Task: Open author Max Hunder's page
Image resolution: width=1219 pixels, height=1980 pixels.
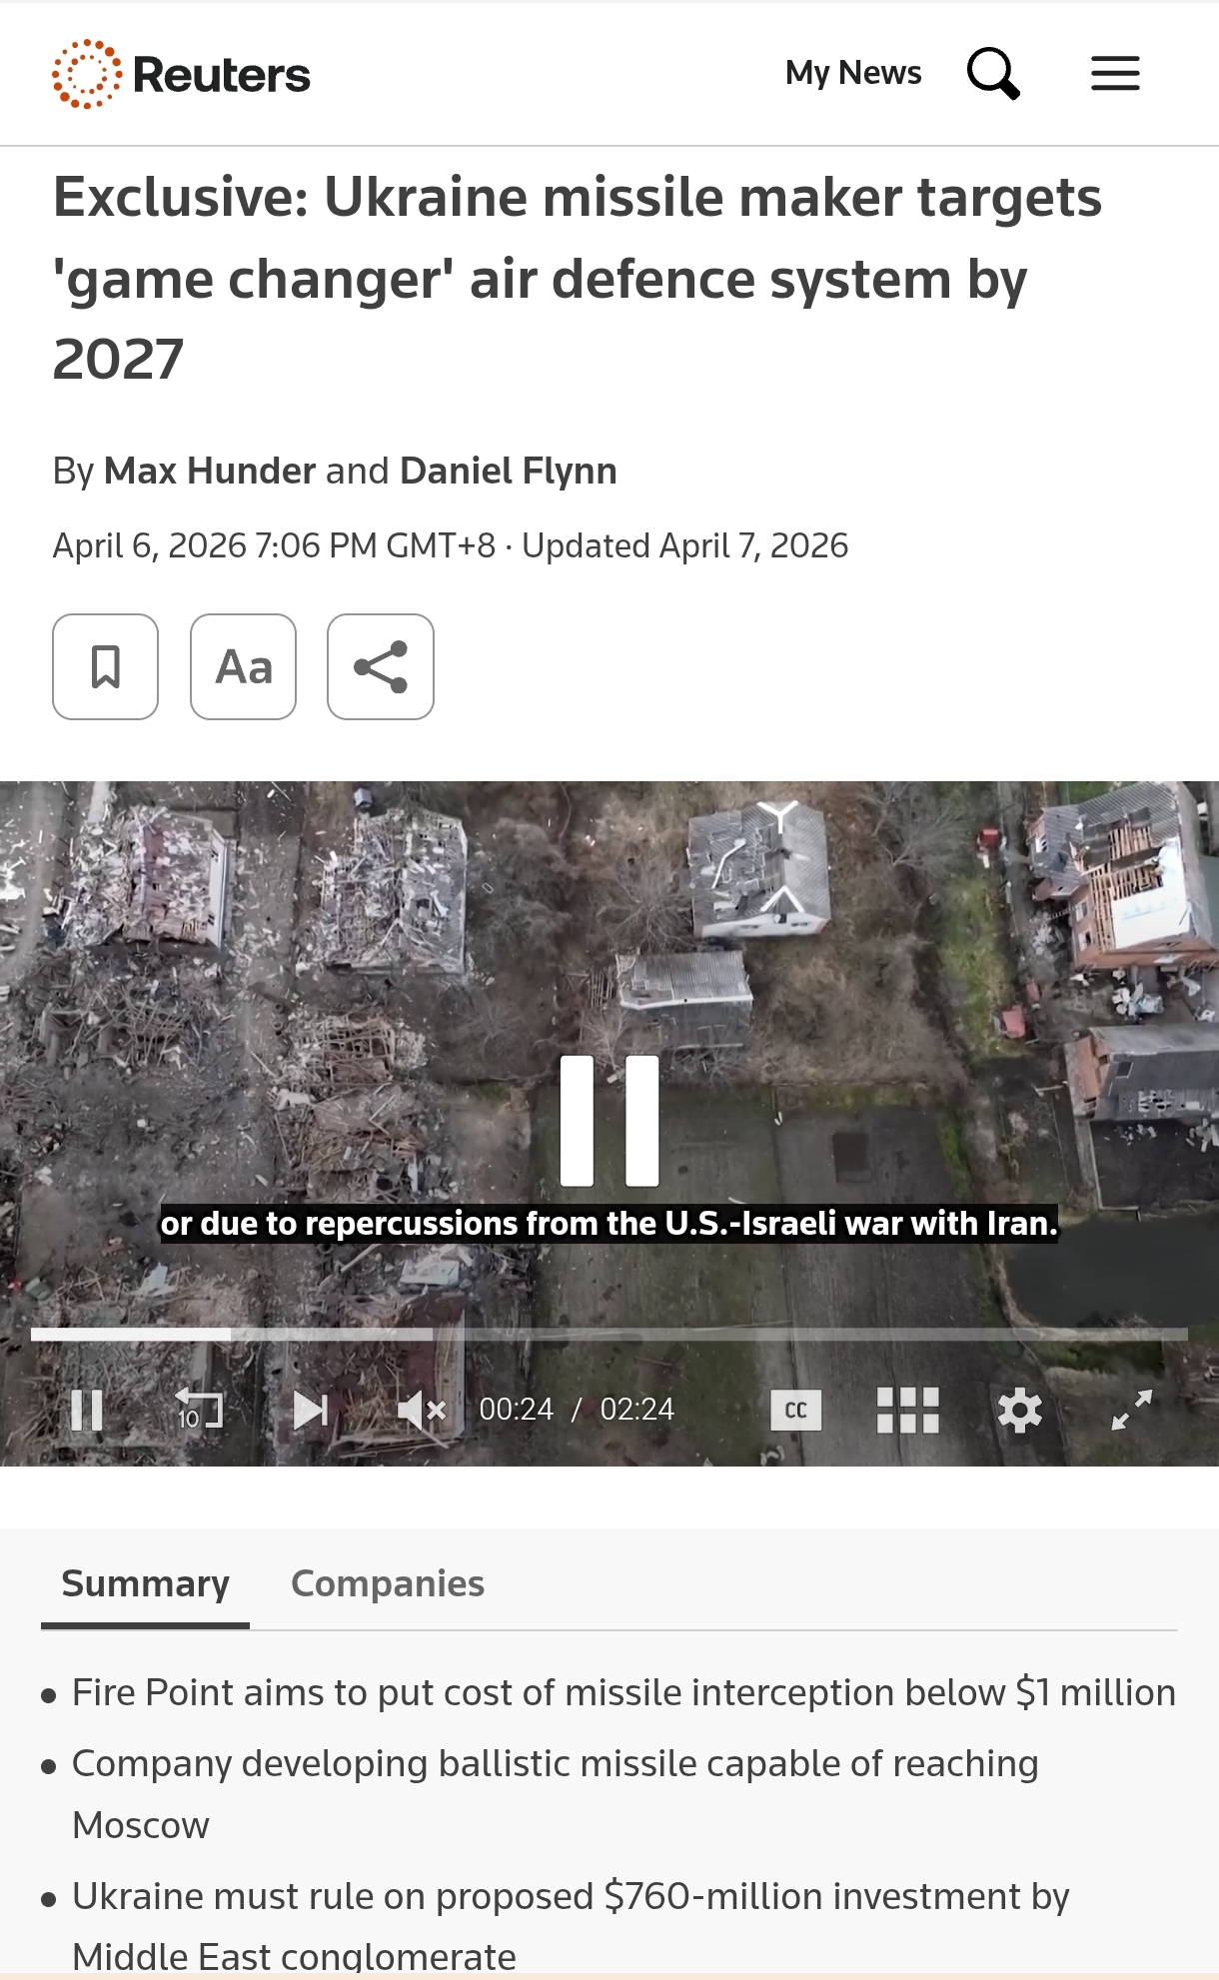Action: click(x=210, y=471)
